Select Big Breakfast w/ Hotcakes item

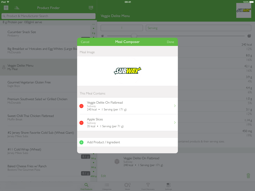(39, 50)
